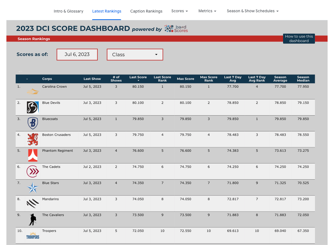334x245 pixels.
Task: Click Carolina Crown's last score 80.150
Action: tap(138, 87)
